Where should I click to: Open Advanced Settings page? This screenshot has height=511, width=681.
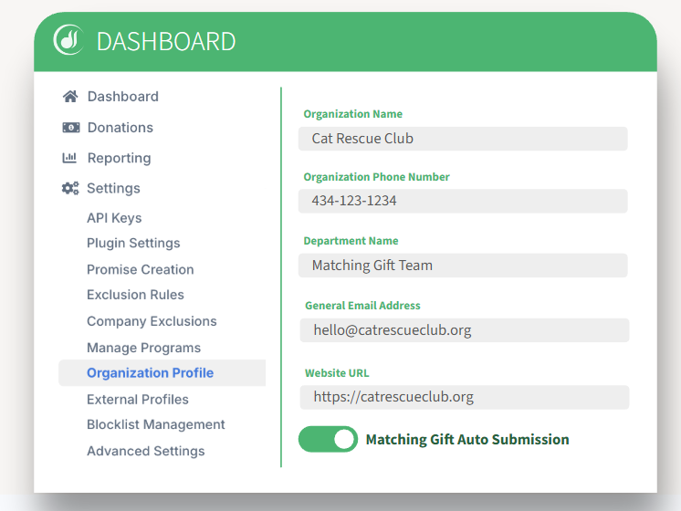click(x=145, y=451)
